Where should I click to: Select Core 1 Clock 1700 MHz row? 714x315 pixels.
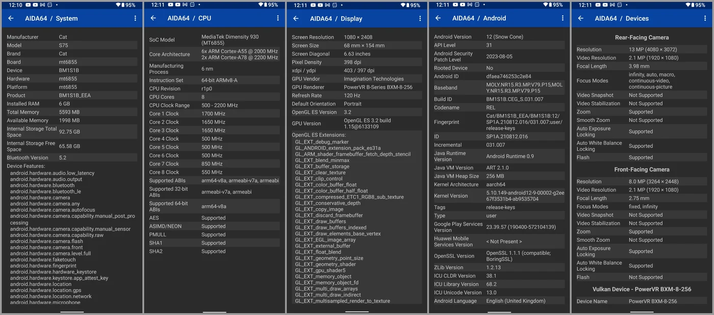214,114
